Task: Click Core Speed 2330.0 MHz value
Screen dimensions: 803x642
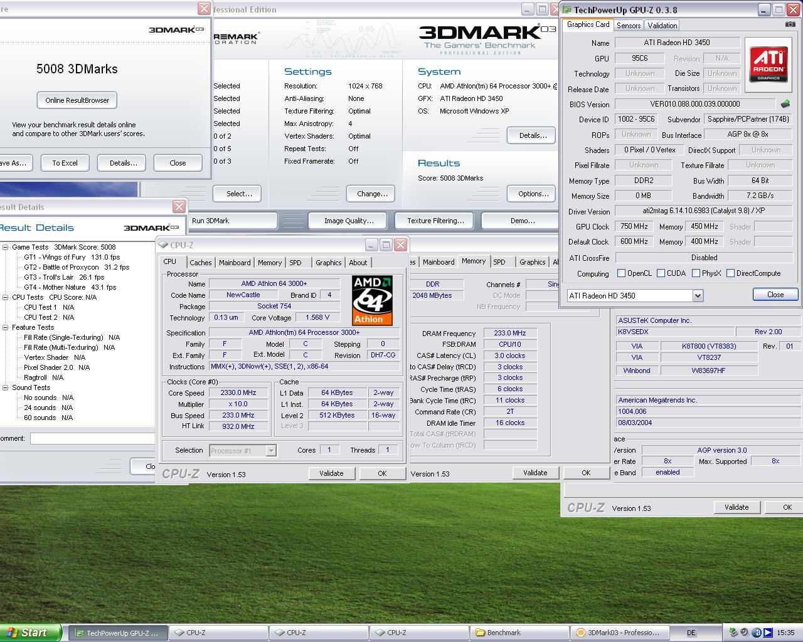Action: point(238,392)
